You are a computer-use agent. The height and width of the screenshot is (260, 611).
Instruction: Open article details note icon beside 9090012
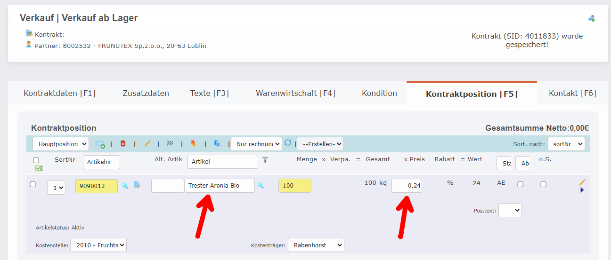tap(137, 185)
